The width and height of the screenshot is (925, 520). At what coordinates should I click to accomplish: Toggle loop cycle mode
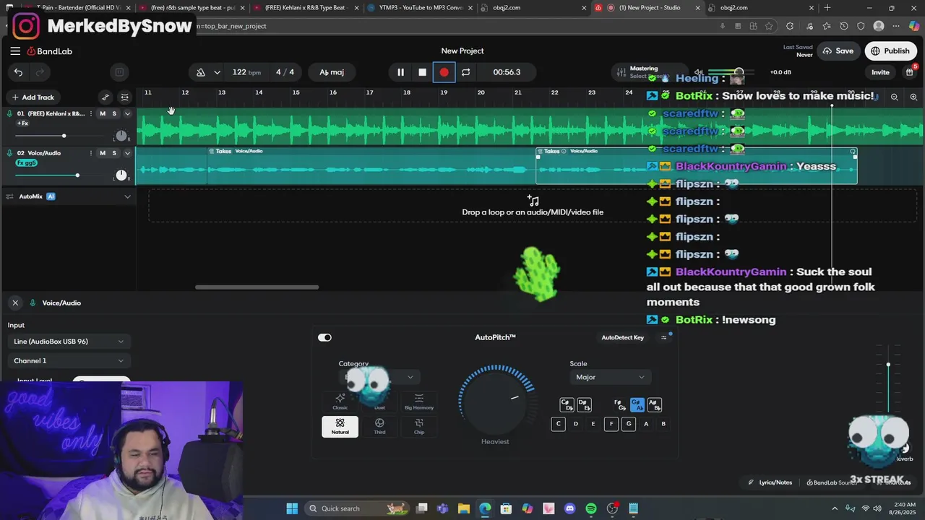pos(465,72)
